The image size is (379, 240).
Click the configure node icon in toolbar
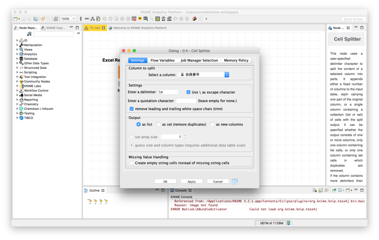tap(98, 19)
